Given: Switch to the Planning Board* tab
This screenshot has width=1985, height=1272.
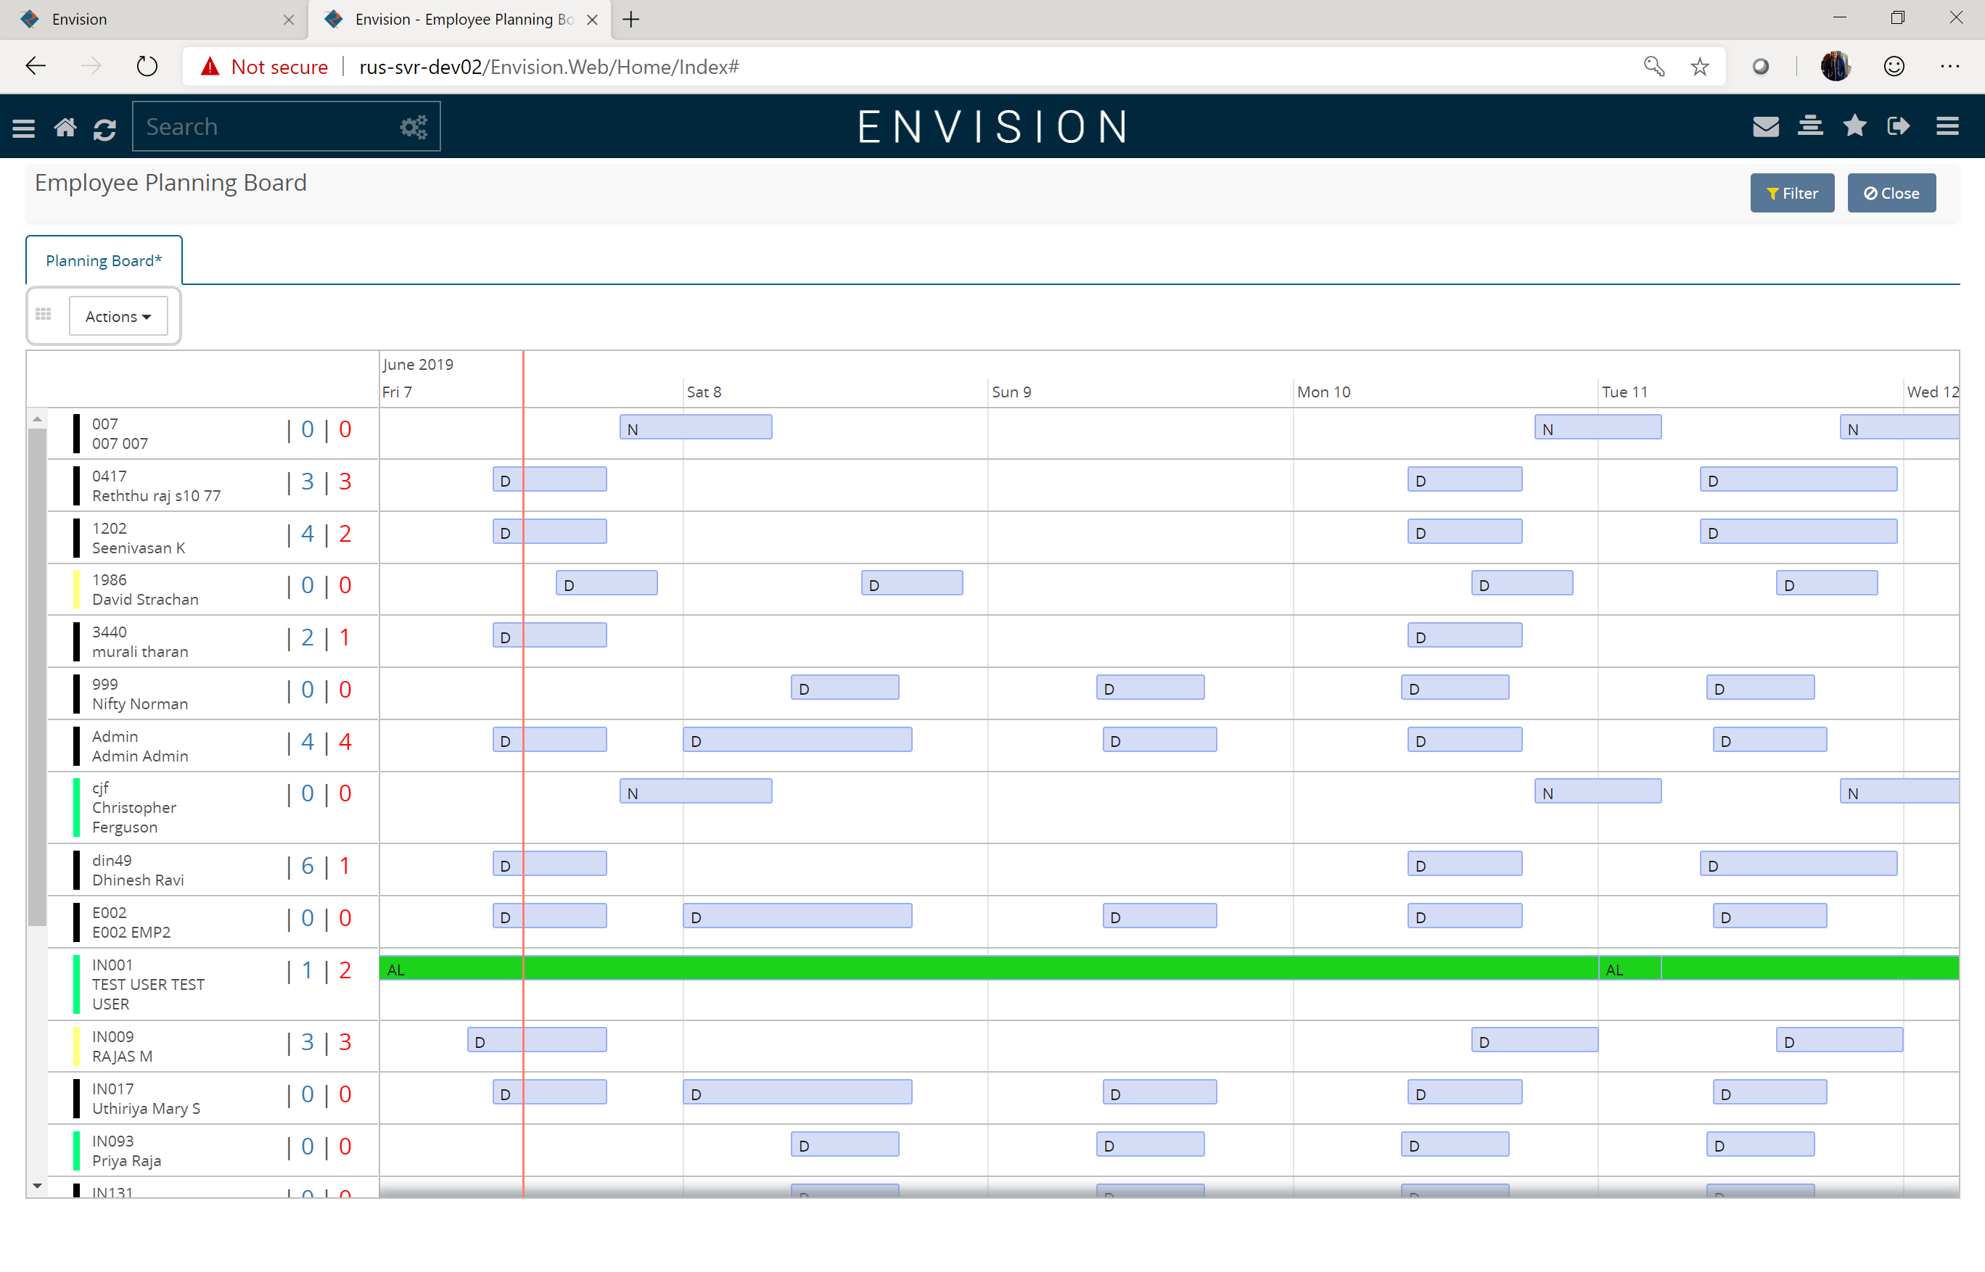Looking at the screenshot, I should 103,260.
